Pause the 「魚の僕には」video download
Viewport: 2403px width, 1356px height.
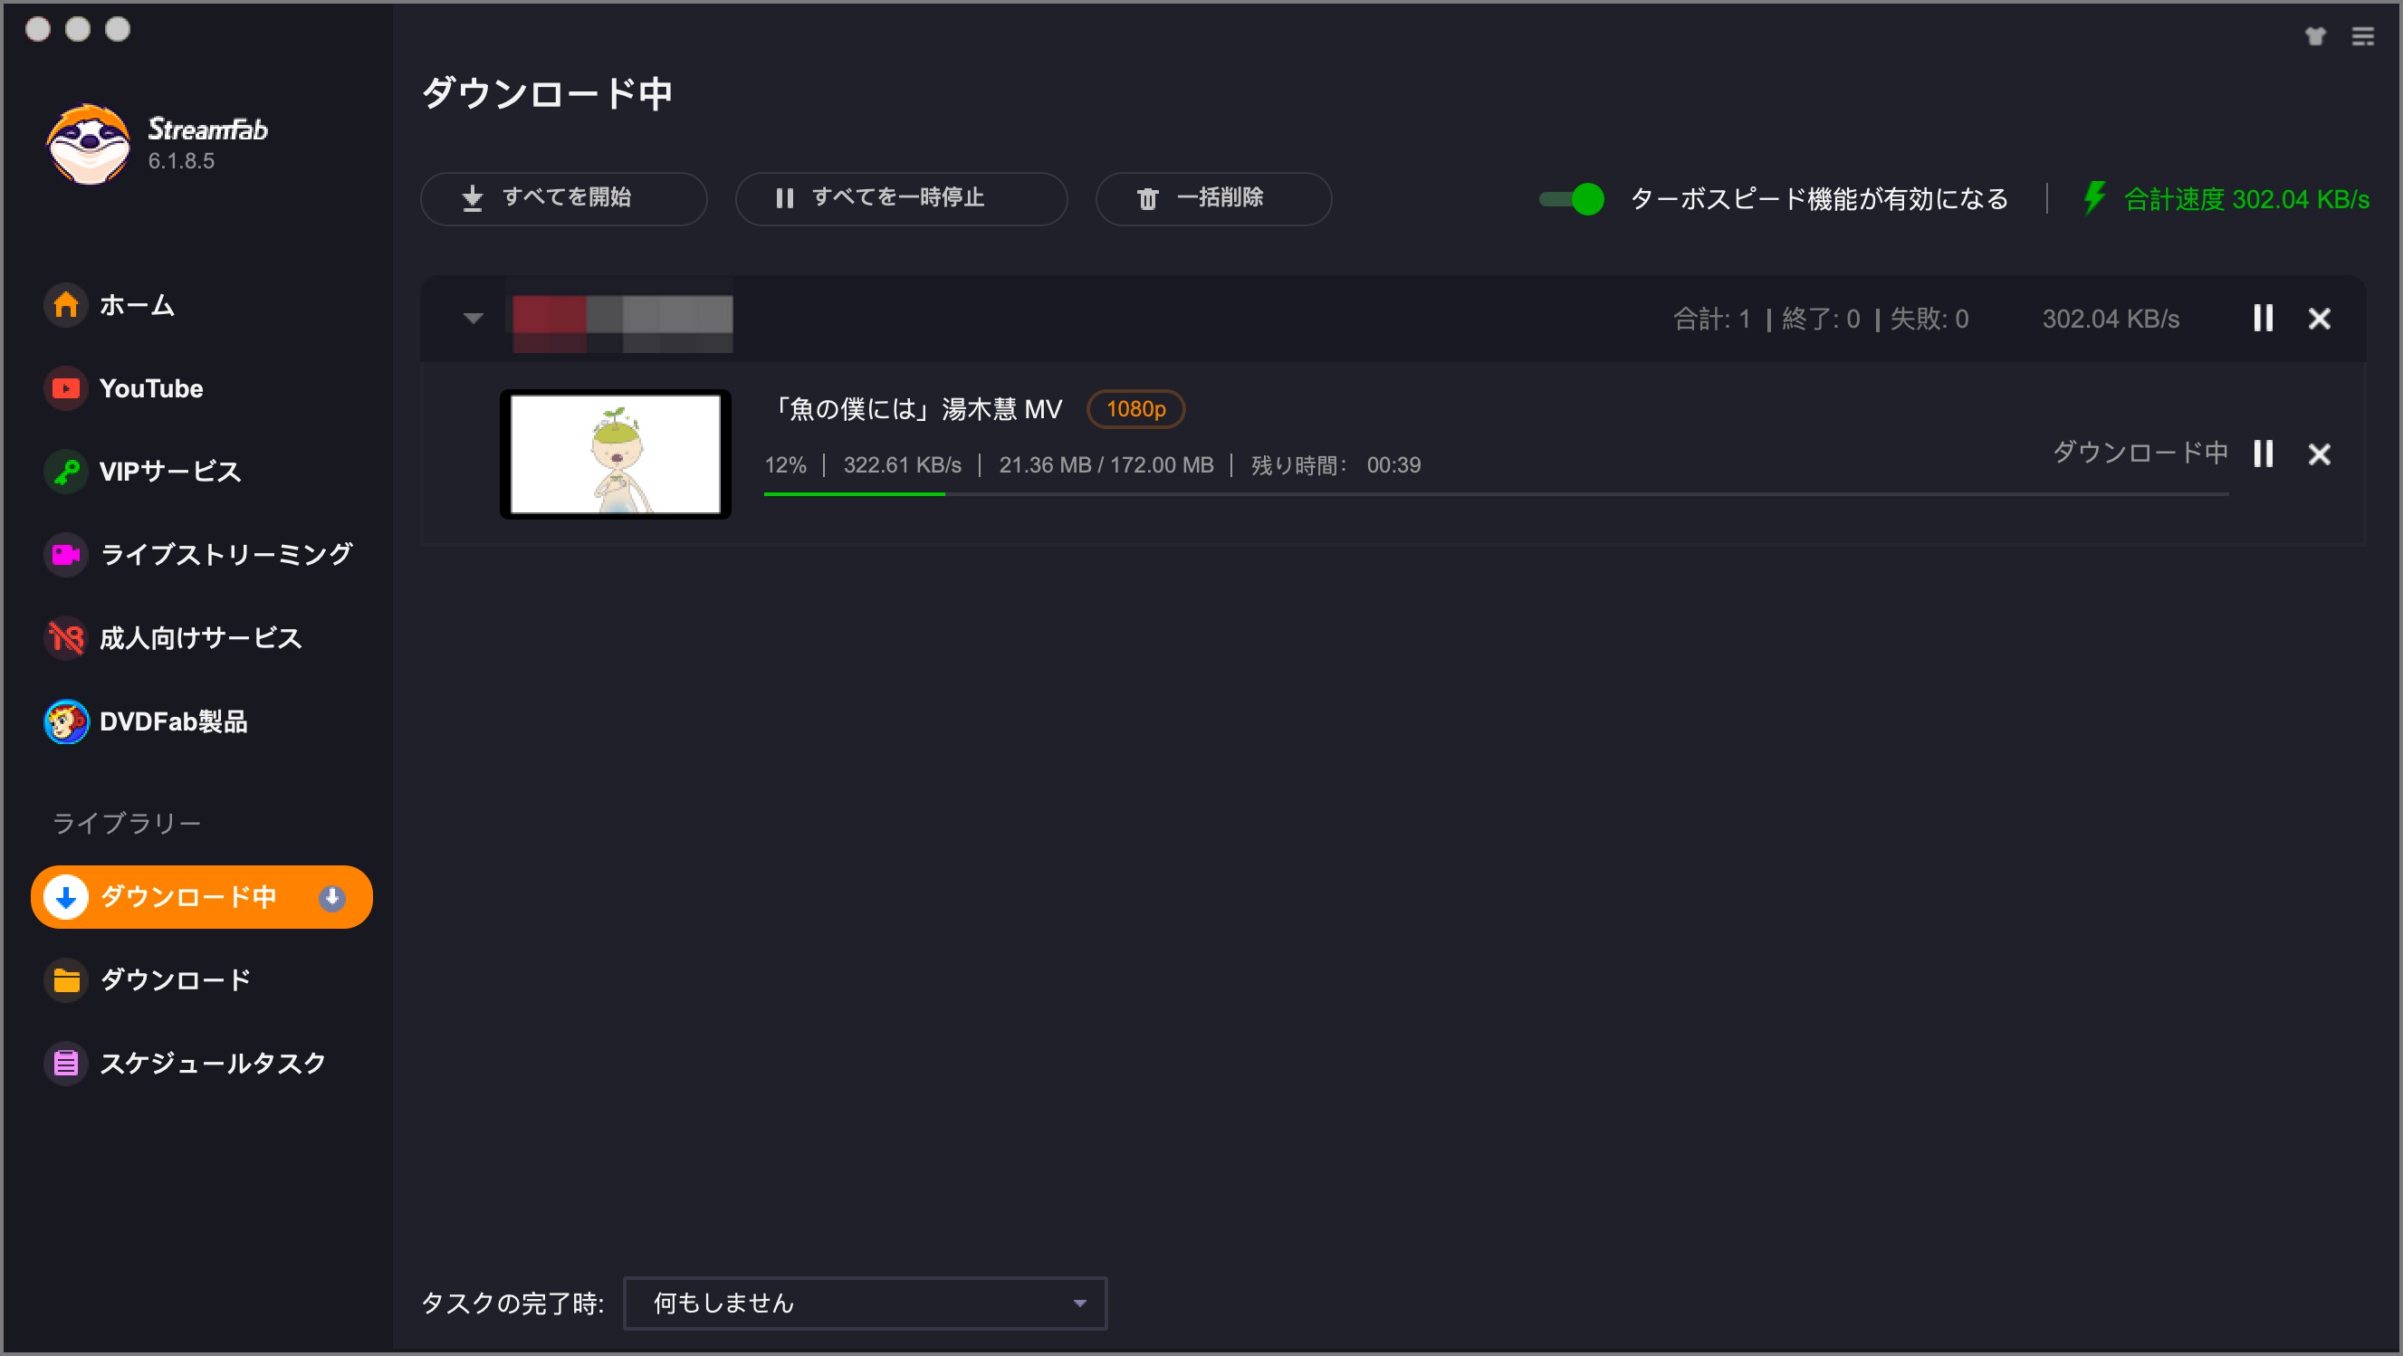point(2262,454)
